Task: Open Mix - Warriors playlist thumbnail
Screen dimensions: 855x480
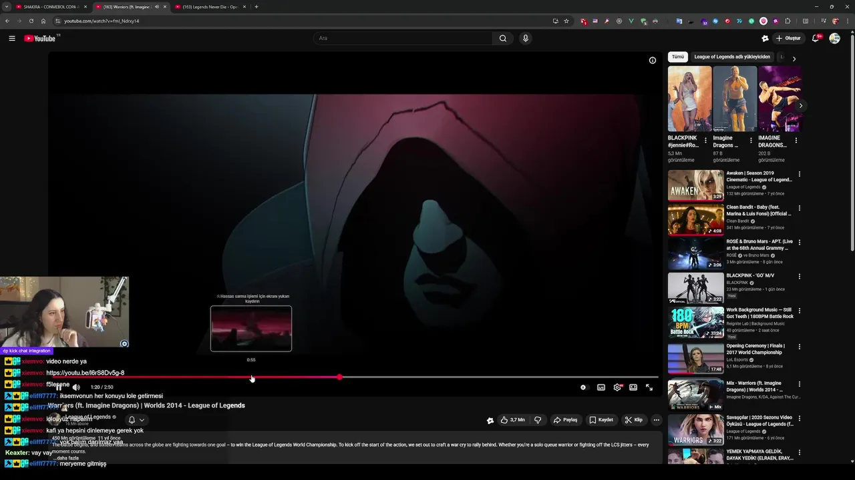Action: [x=695, y=394]
